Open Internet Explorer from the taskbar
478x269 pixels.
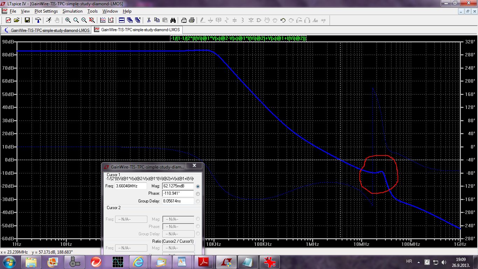tap(139, 262)
